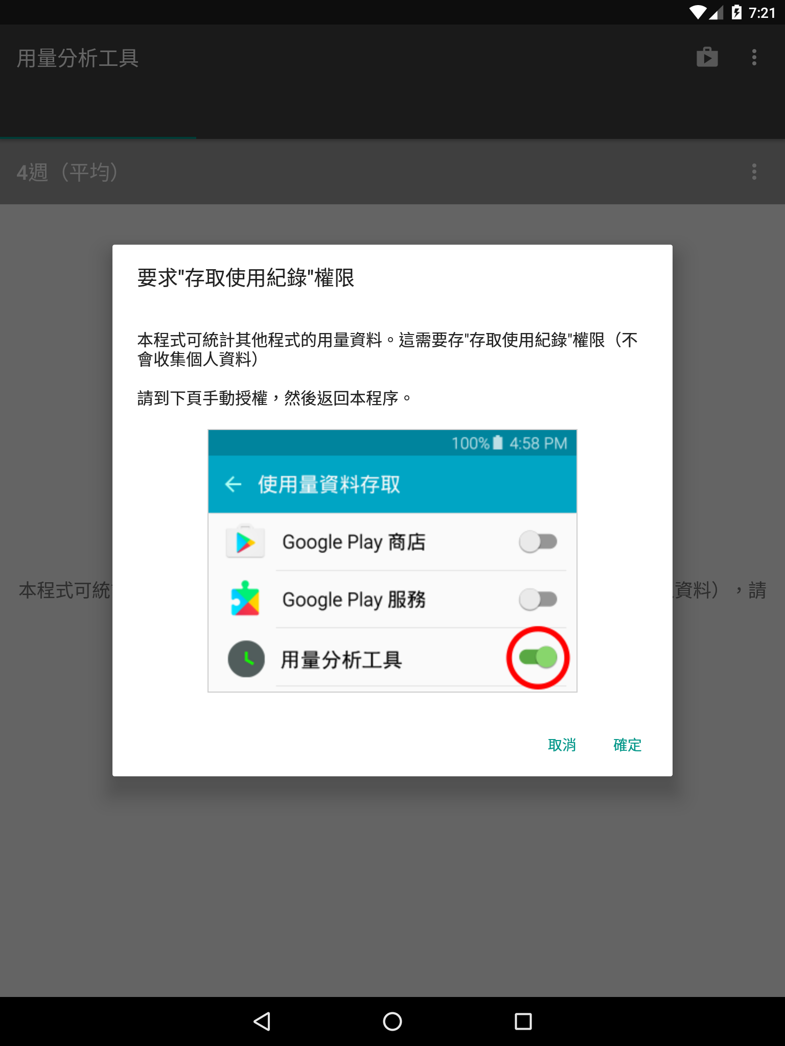
Task: Select the 4週（平均）period header
Action: click(x=67, y=172)
